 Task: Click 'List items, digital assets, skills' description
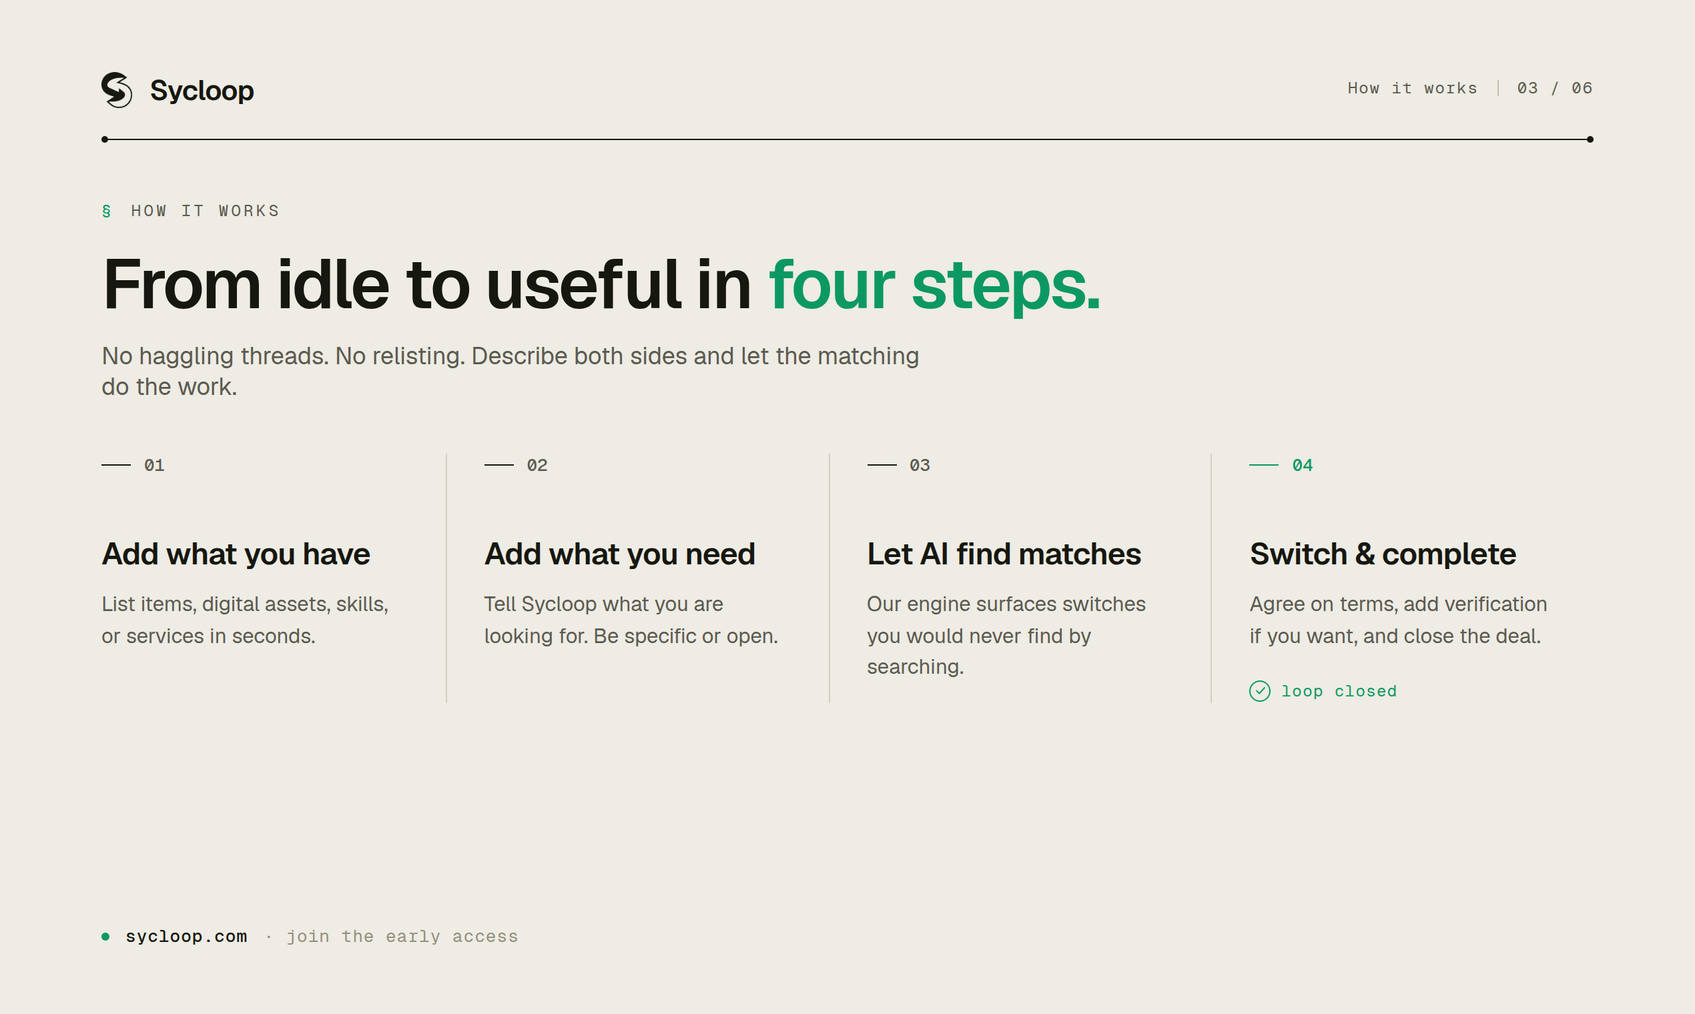(x=246, y=620)
